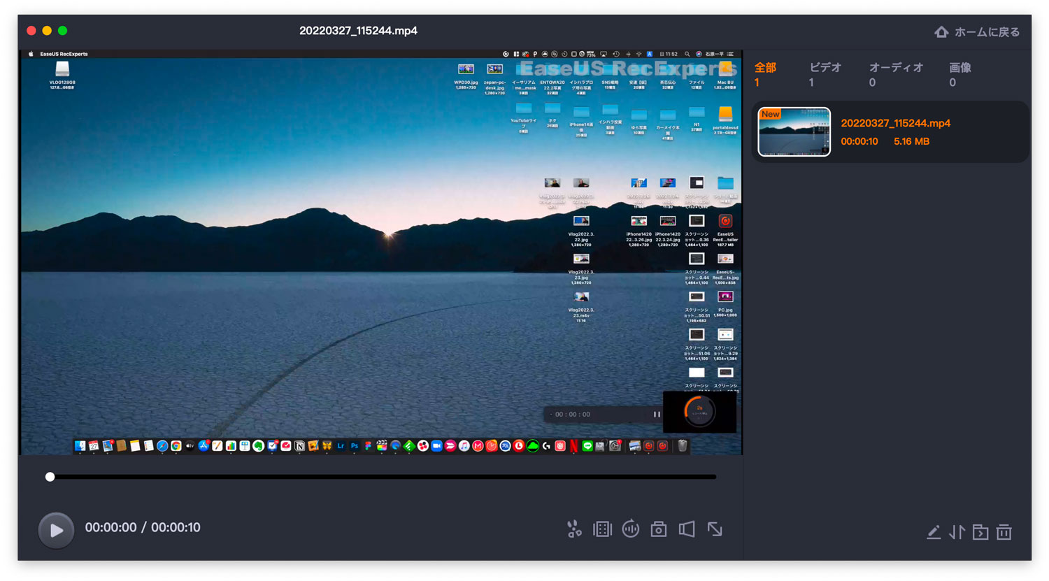
Task: Close the player with the red button
Action: (31, 31)
